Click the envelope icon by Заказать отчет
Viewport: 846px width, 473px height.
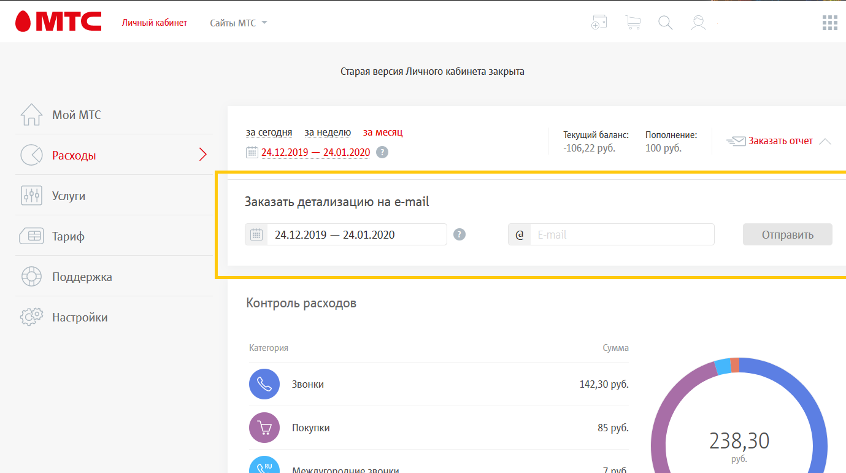click(736, 141)
